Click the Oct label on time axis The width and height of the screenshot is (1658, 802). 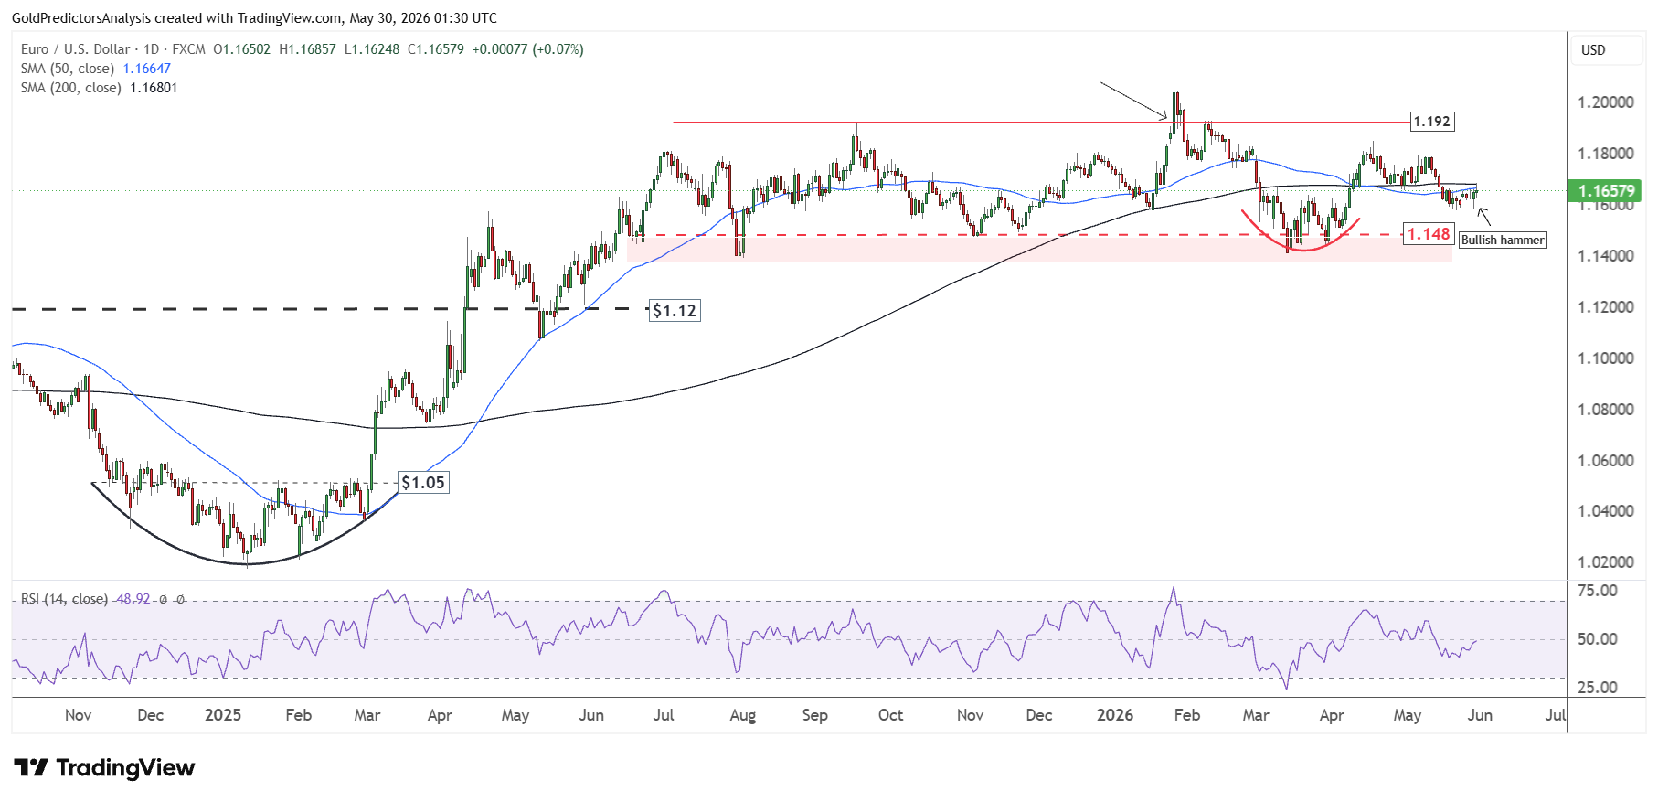pos(890,715)
